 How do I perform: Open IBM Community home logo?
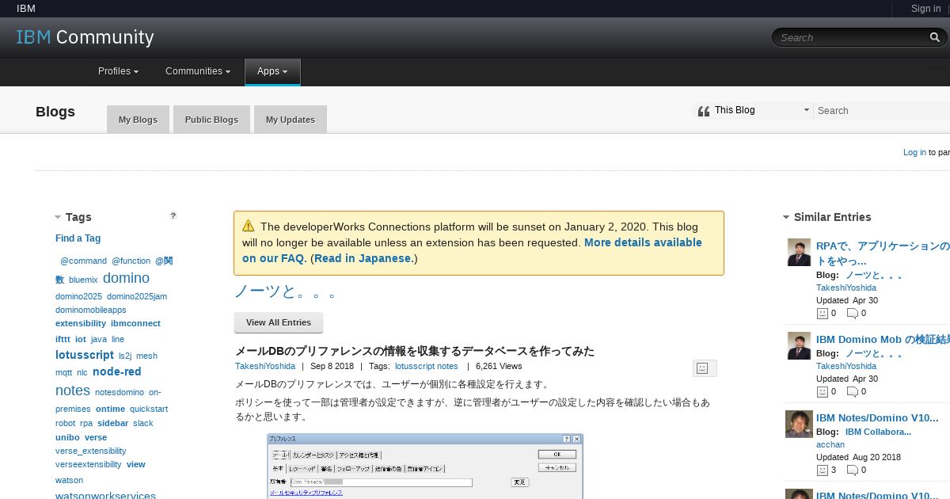pyautogui.click(x=85, y=37)
